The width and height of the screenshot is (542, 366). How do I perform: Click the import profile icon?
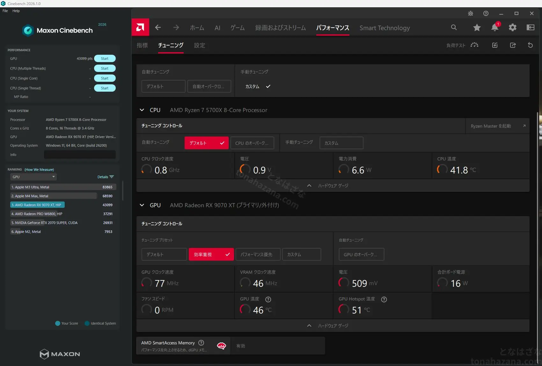coord(495,45)
